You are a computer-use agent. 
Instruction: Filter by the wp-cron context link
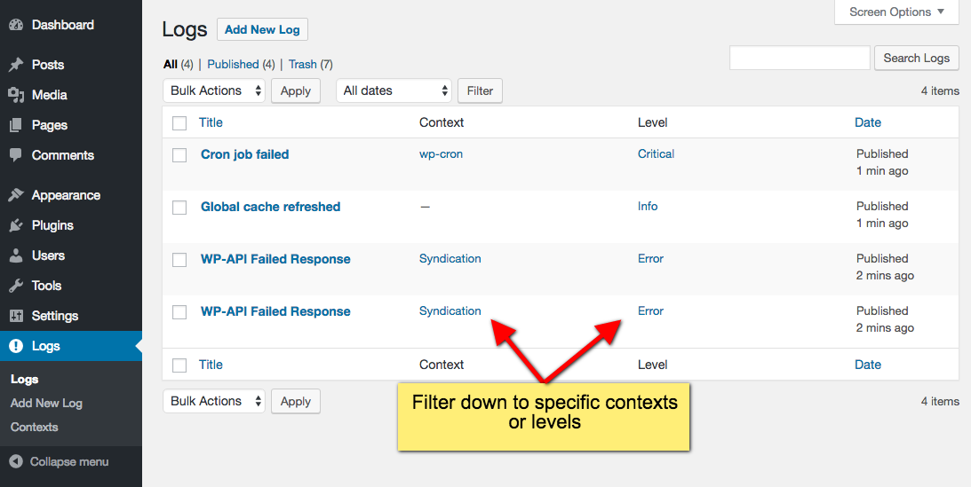[441, 153]
